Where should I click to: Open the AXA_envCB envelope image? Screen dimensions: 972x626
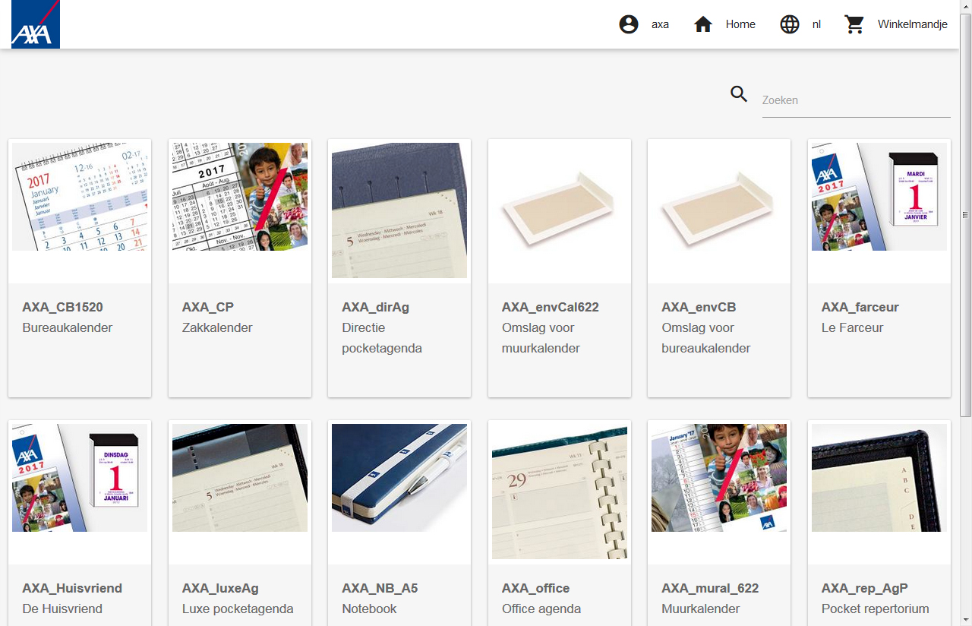pyautogui.click(x=719, y=210)
